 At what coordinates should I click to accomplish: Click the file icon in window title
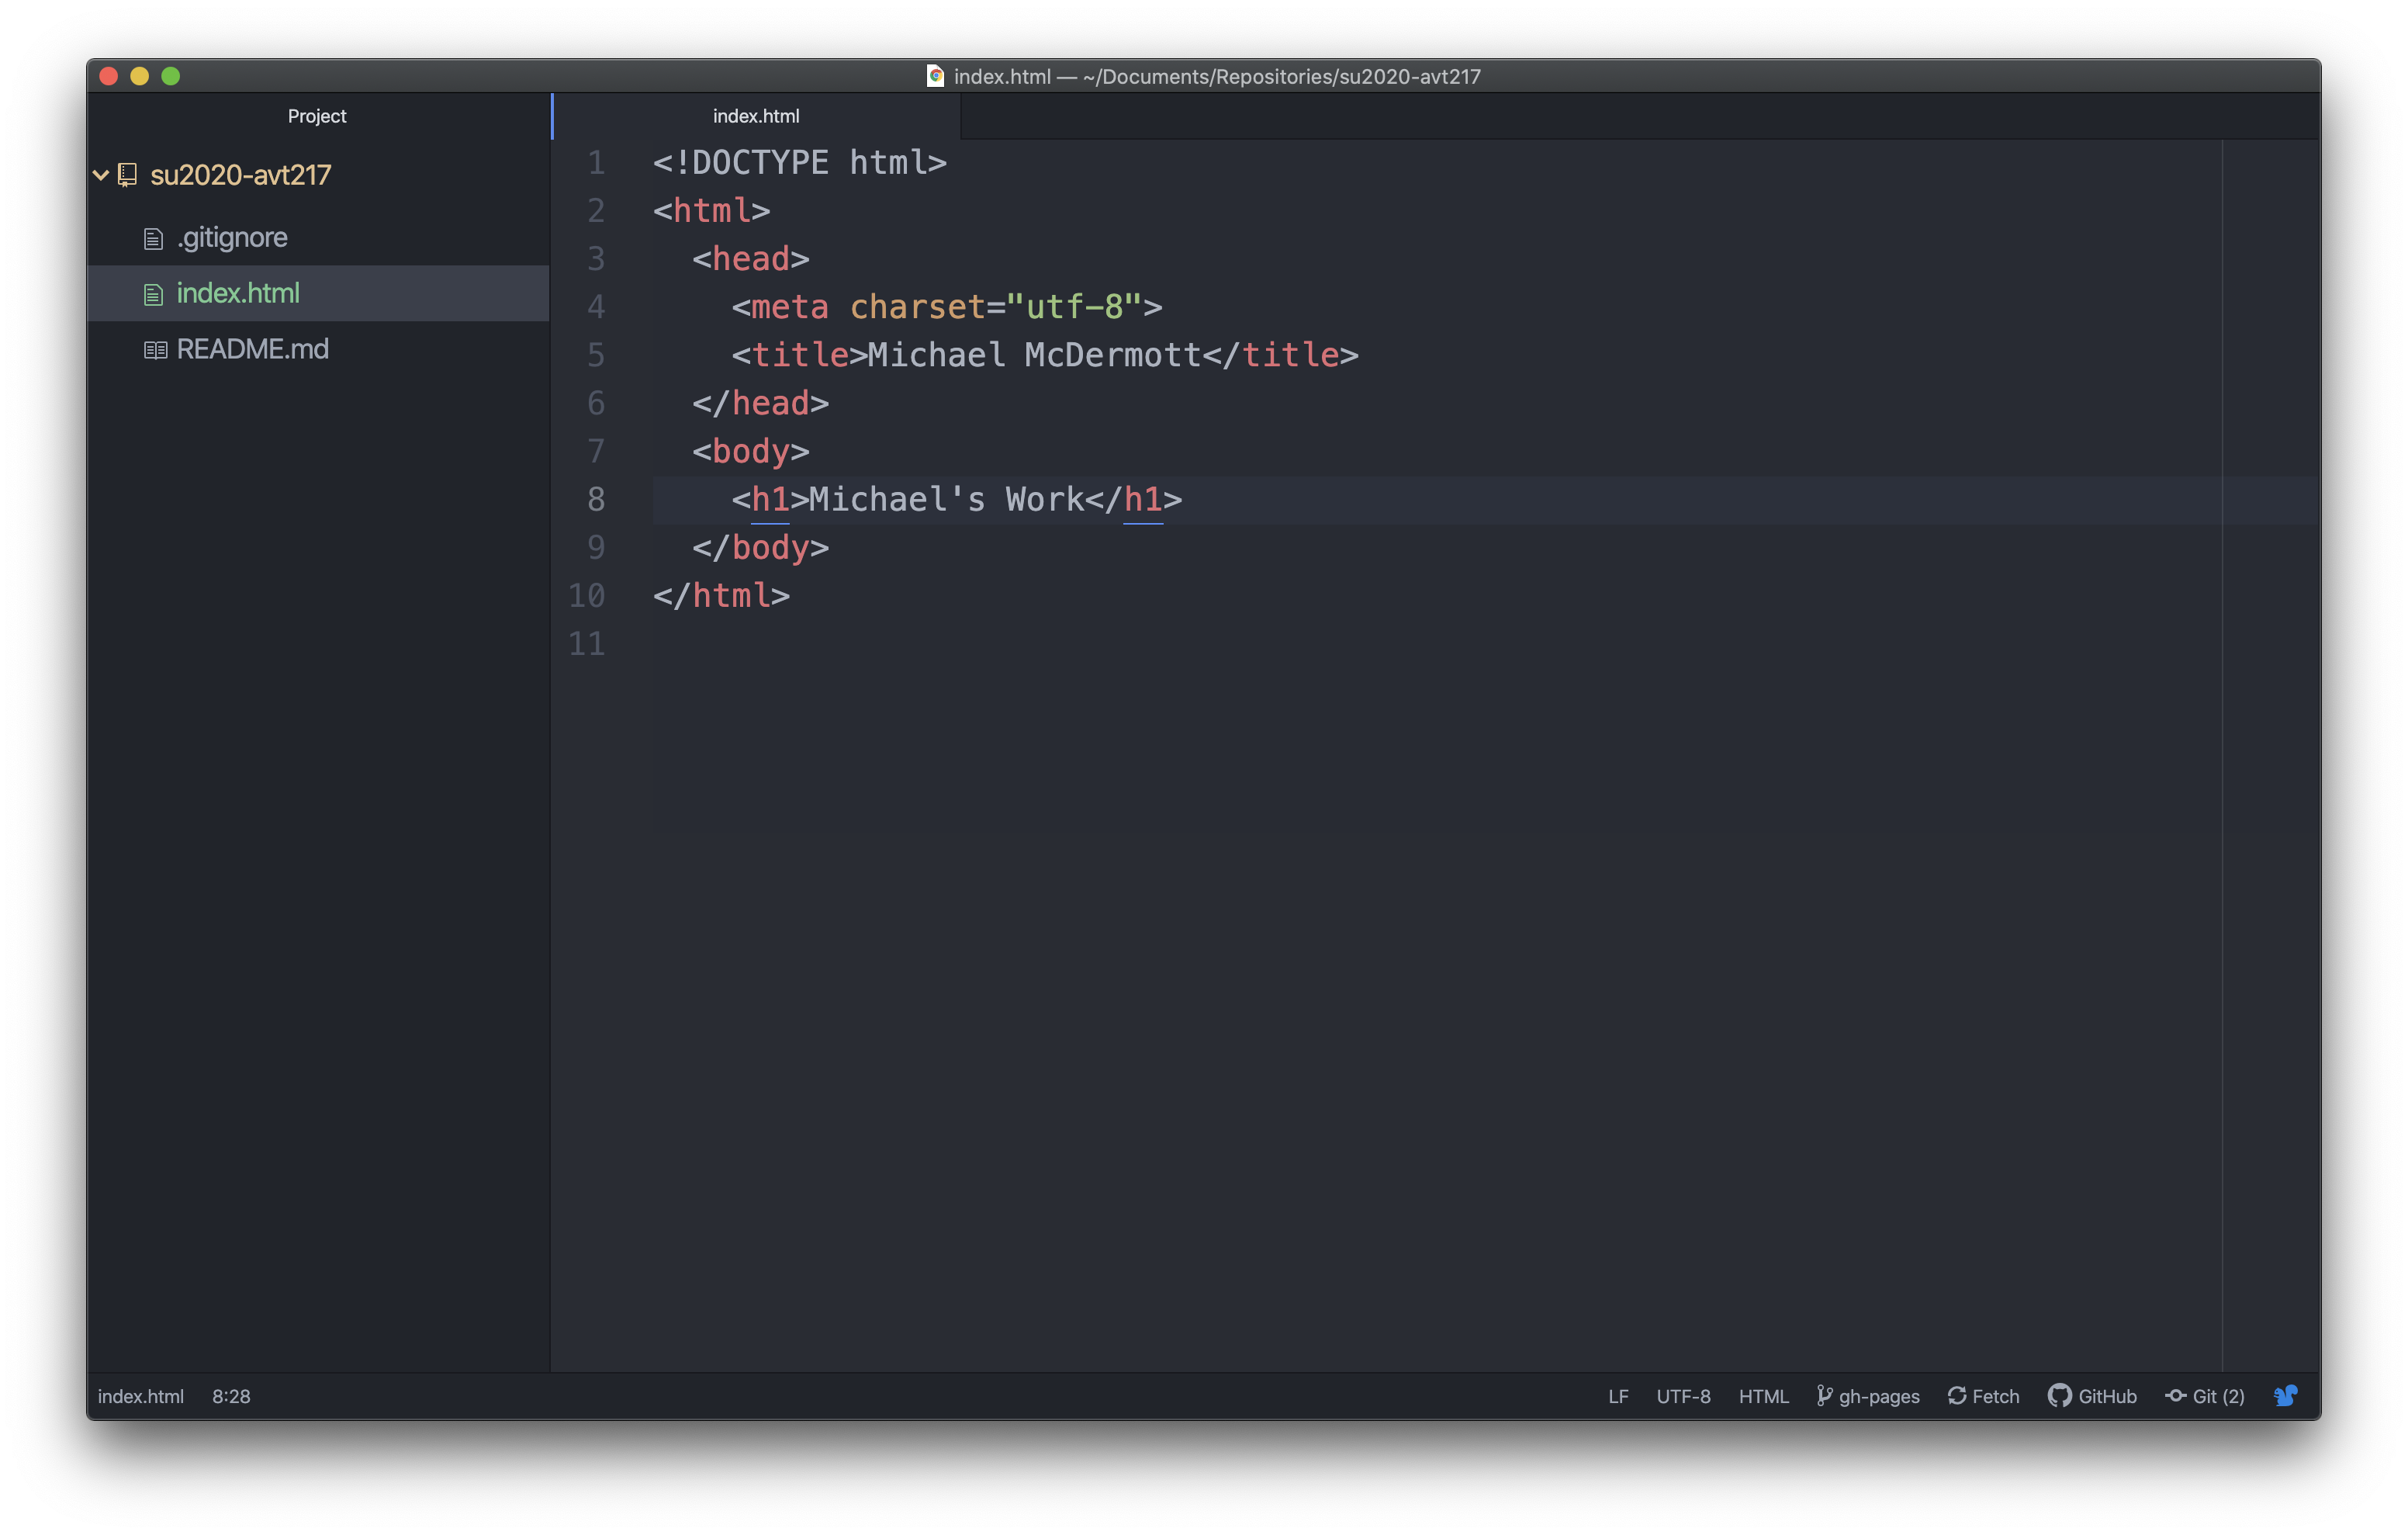click(x=936, y=76)
